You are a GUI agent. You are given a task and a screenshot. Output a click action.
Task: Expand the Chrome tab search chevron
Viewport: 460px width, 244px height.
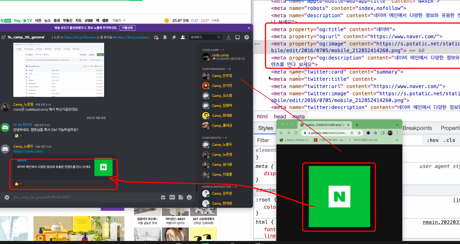point(397,125)
